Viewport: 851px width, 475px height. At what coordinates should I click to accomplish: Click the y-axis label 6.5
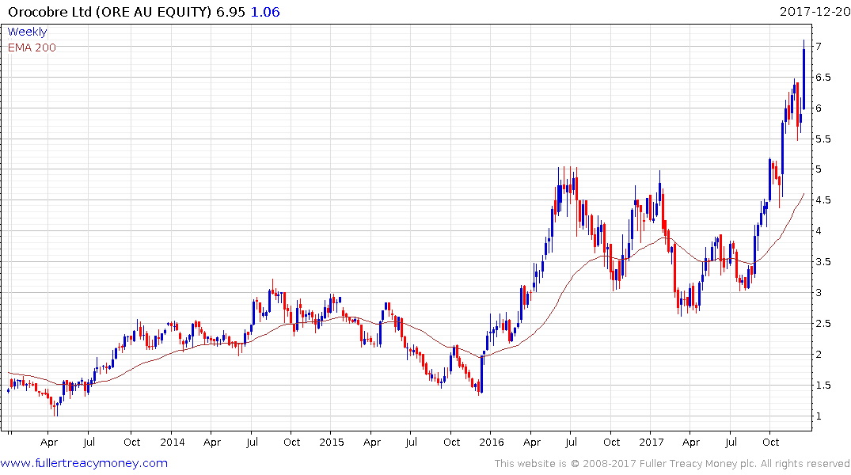[823, 78]
